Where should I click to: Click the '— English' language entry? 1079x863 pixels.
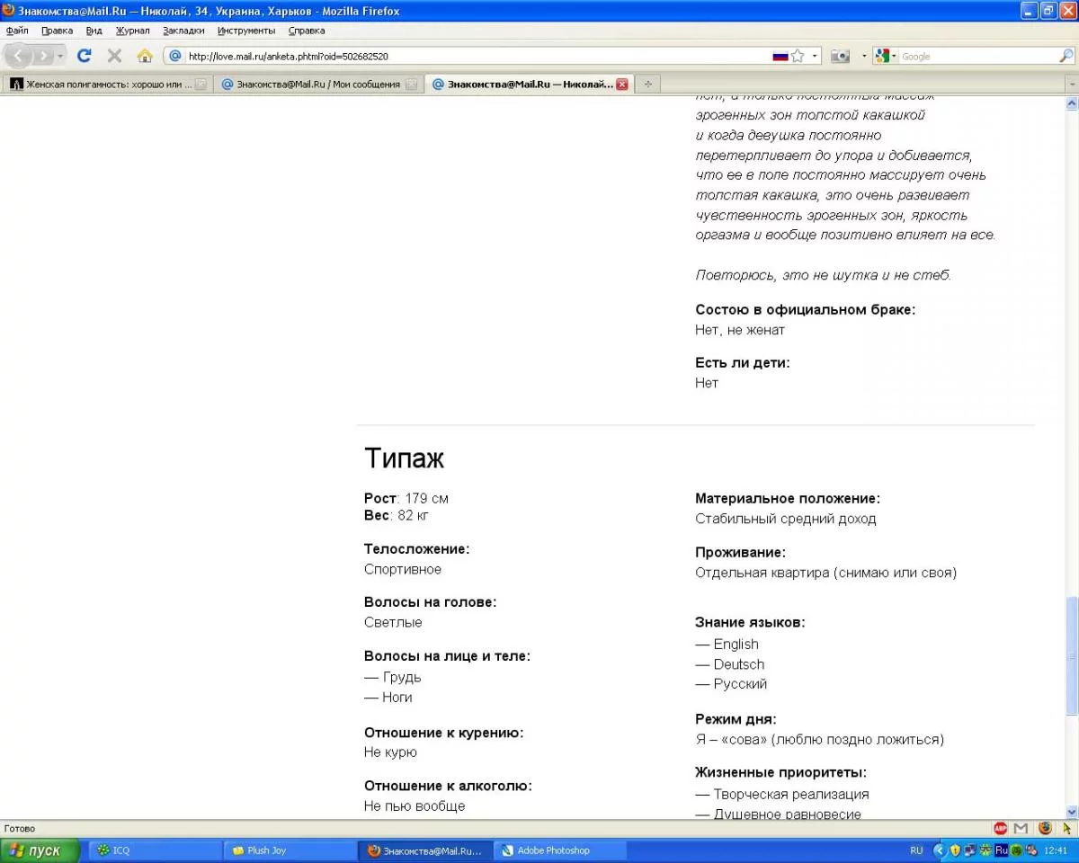click(x=727, y=645)
